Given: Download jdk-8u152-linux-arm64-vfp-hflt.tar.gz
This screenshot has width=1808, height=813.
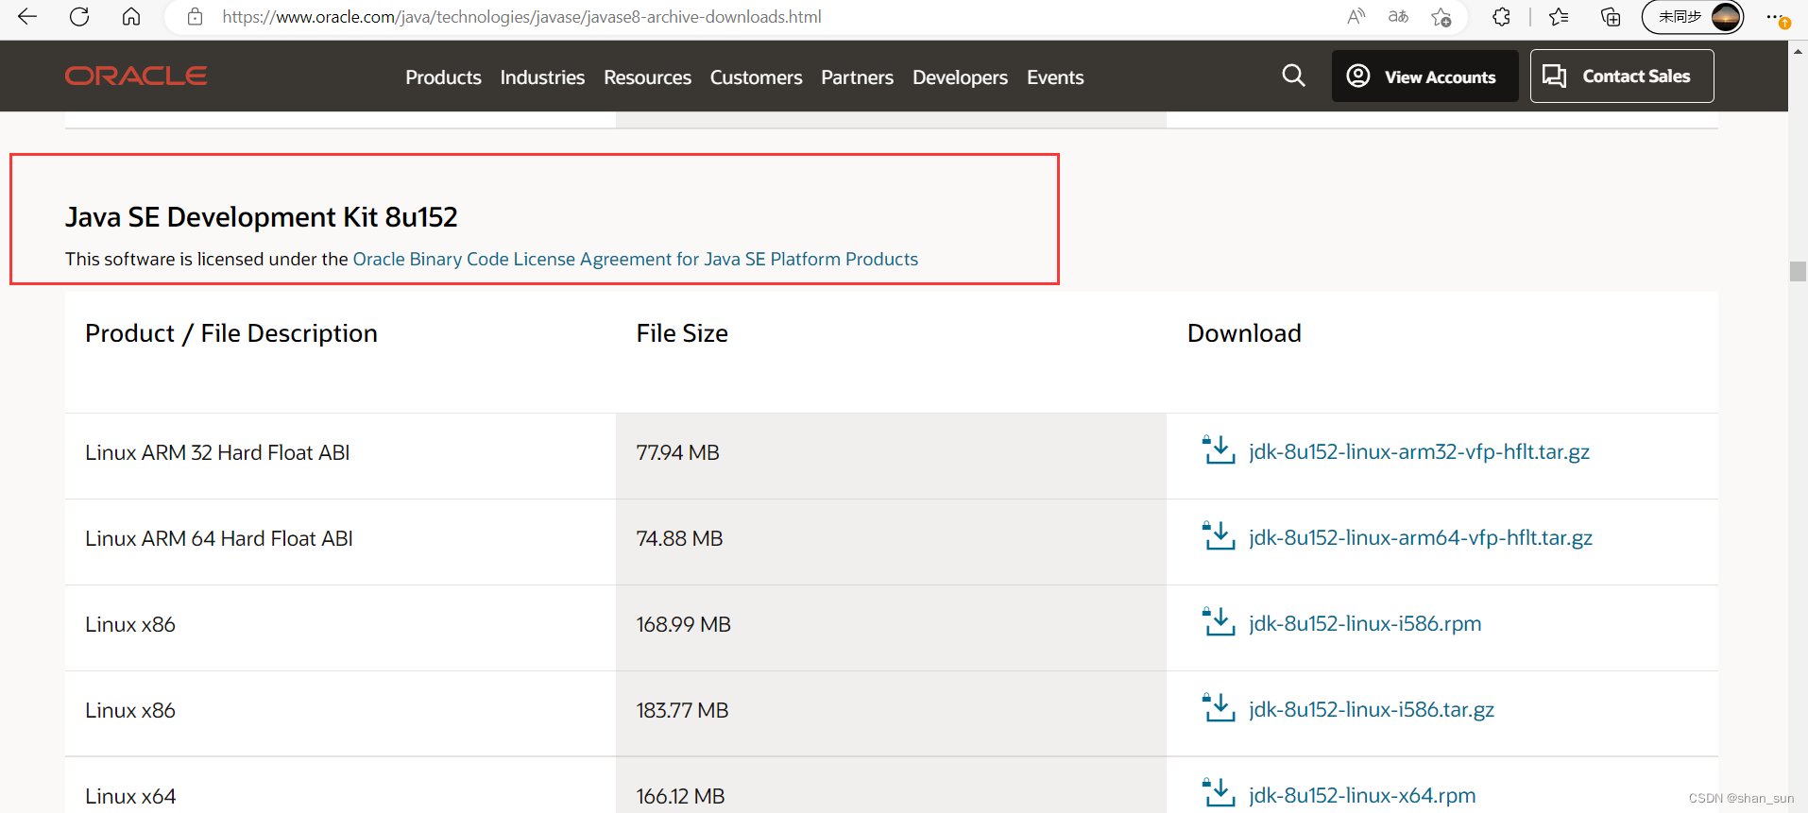Looking at the screenshot, I should pyautogui.click(x=1420, y=537).
